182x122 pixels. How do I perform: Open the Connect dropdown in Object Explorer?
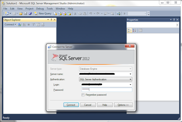pyautogui.click(x=10, y=24)
